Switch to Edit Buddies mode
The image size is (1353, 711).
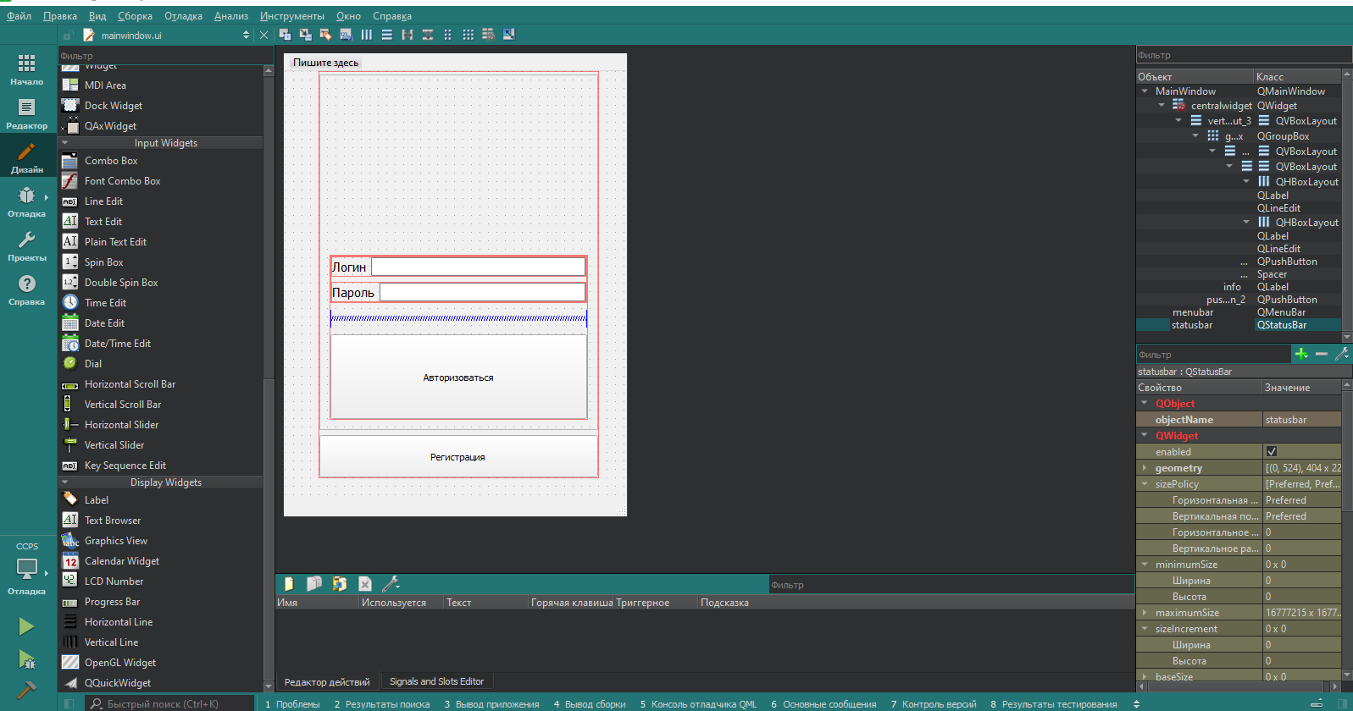pos(326,35)
